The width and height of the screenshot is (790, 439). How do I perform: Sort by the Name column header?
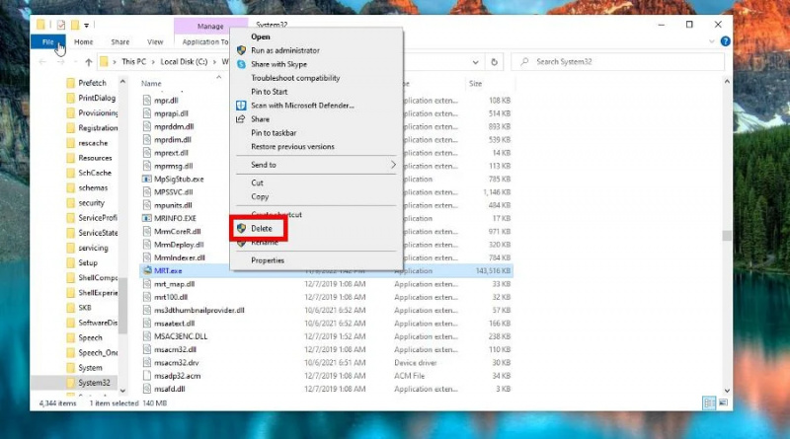[151, 84]
